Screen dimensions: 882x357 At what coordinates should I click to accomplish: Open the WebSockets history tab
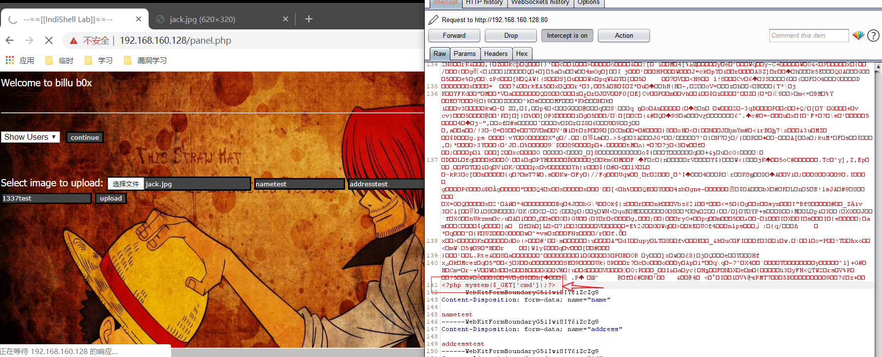click(540, 3)
